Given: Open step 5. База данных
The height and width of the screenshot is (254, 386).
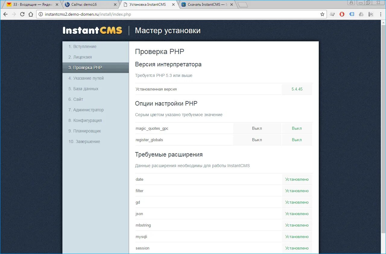Looking at the screenshot, I should [96, 89].
